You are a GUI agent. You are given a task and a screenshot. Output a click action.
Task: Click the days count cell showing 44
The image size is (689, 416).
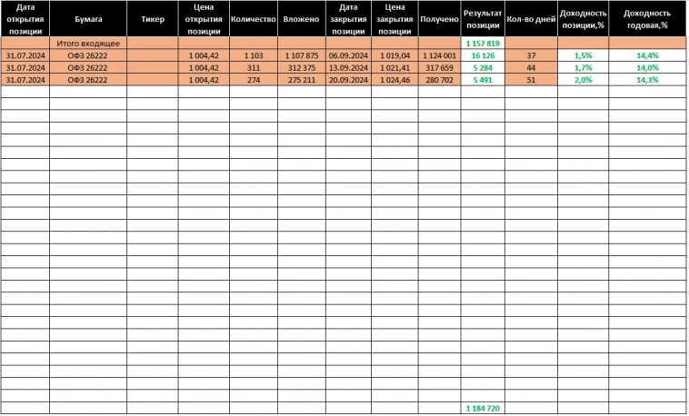[x=531, y=67]
